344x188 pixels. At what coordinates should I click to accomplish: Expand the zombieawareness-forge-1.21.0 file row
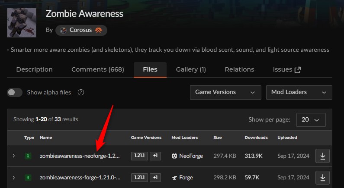point(13,178)
